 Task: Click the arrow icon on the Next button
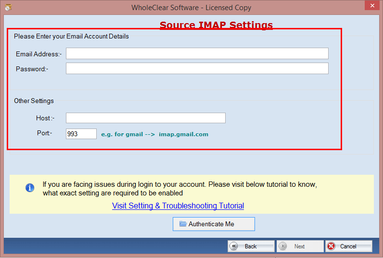click(x=283, y=246)
